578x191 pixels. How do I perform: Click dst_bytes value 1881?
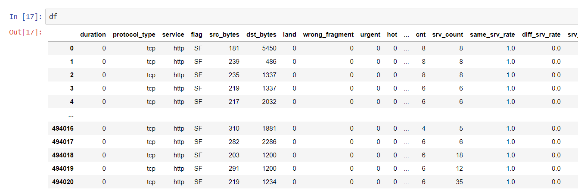269,128
